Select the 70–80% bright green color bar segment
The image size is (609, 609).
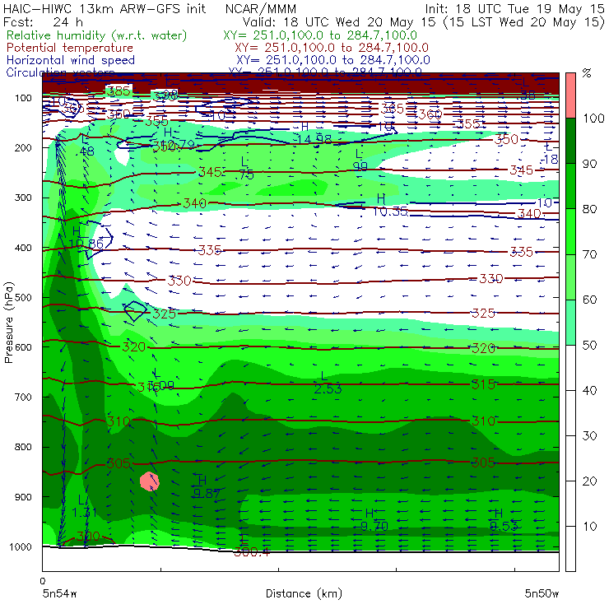[x=570, y=231]
